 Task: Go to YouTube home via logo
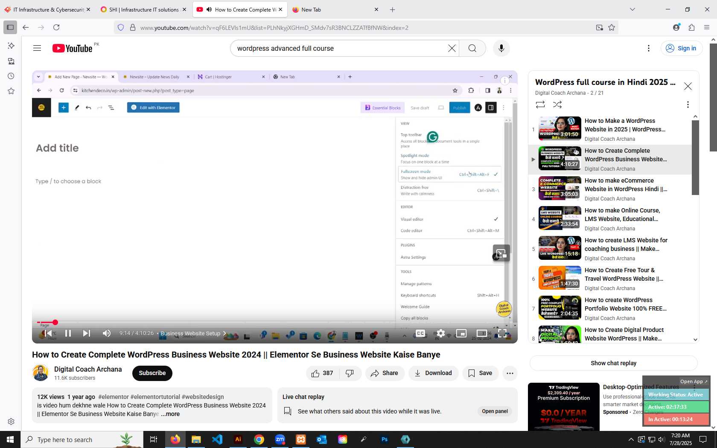pyautogui.click(x=73, y=48)
